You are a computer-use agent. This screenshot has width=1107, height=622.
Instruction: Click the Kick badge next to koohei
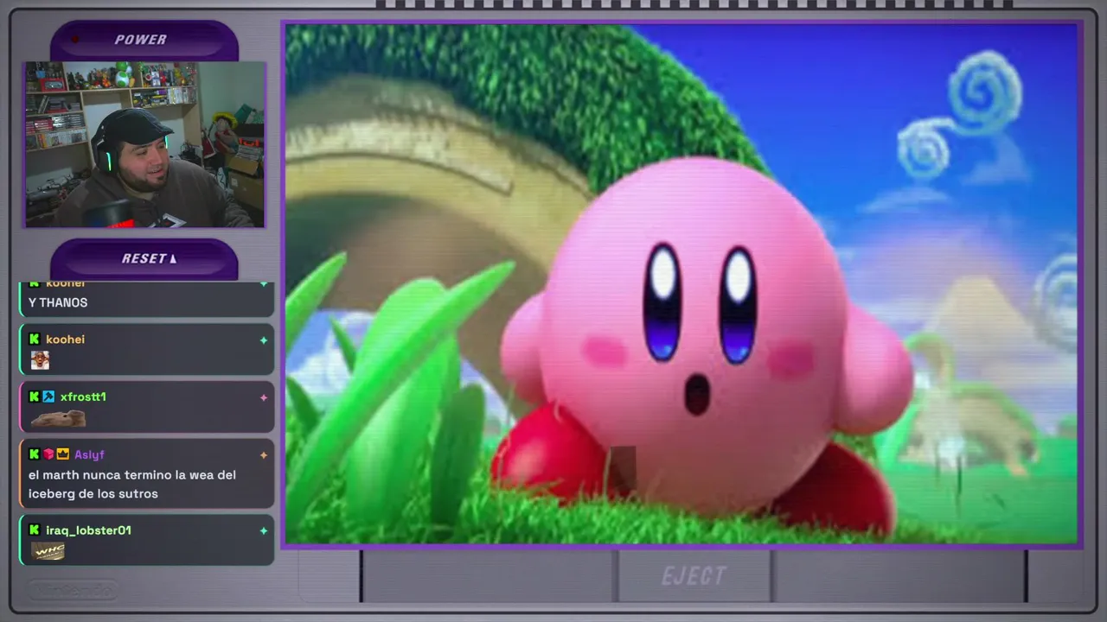tap(35, 340)
